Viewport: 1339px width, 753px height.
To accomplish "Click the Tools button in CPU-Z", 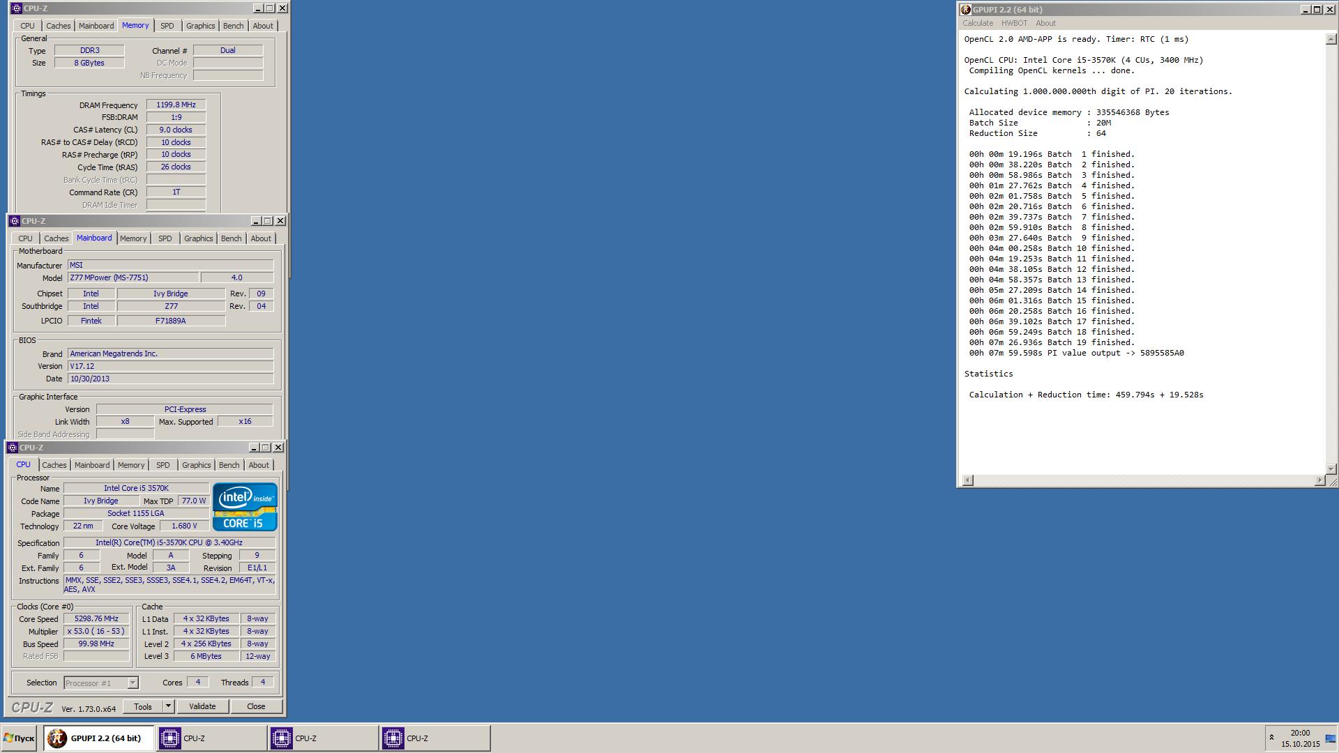I will [x=143, y=706].
